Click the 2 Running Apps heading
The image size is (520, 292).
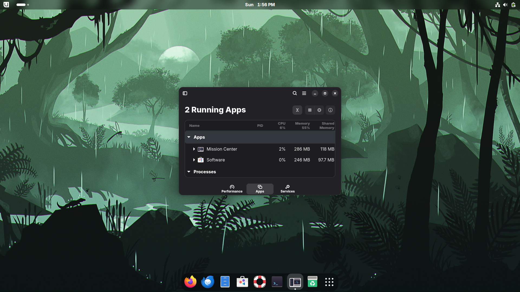tap(215, 110)
